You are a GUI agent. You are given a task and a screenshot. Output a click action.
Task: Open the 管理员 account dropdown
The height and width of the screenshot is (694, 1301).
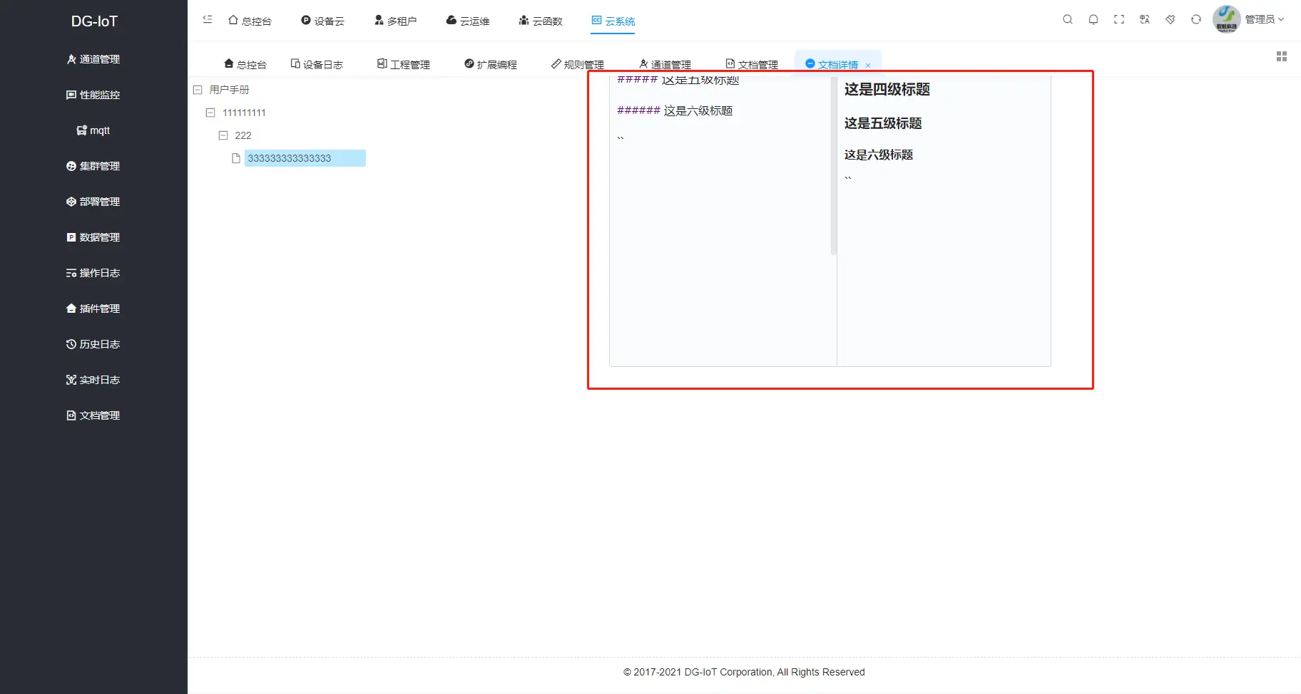[1261, 19]
